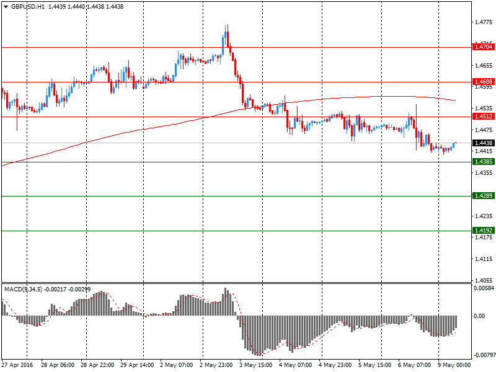Select the 2 May 23:00 time axis label
This screenshot has width=496, height=372.
click(x=216, y=365)
